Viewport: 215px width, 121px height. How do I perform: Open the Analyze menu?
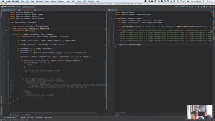click(53, 1)
